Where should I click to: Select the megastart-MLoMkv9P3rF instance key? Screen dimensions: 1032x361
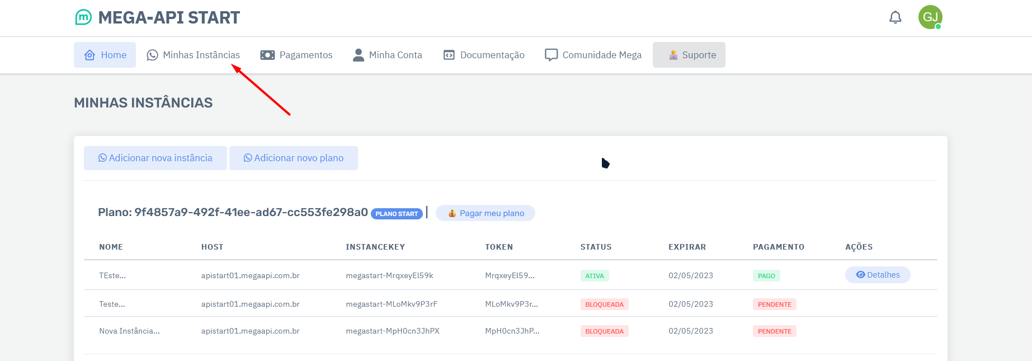pyautogui.click(x=392, y=304)
